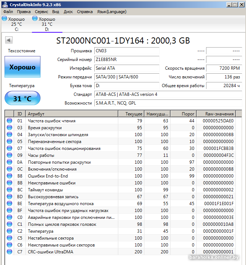The image size is (246, 265).
Task: Click the Прошивка field showing CN03
Action: click(126, 51)
